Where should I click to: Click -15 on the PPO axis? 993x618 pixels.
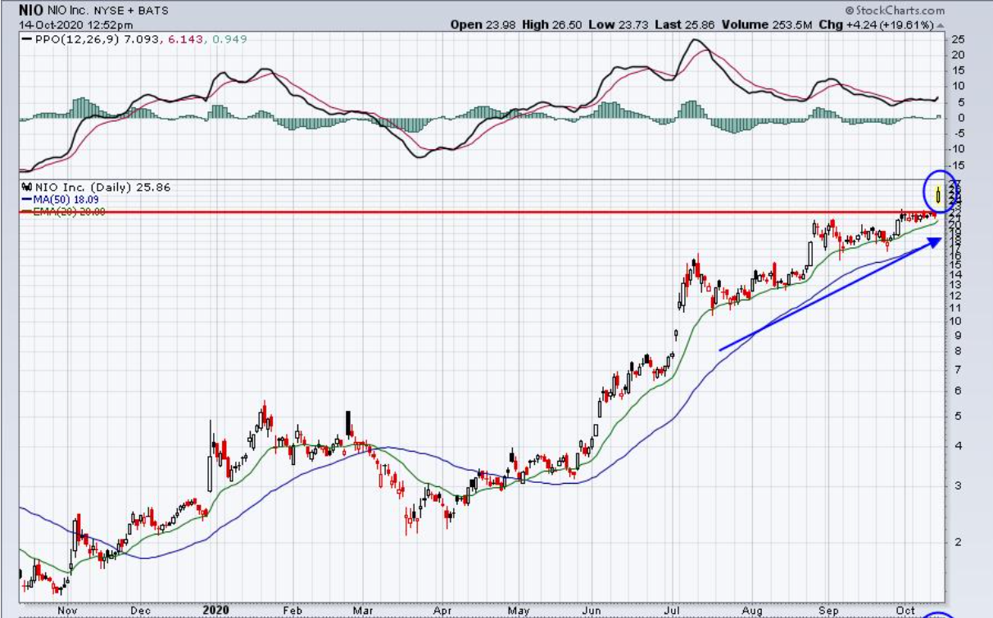tap(959, 164)
